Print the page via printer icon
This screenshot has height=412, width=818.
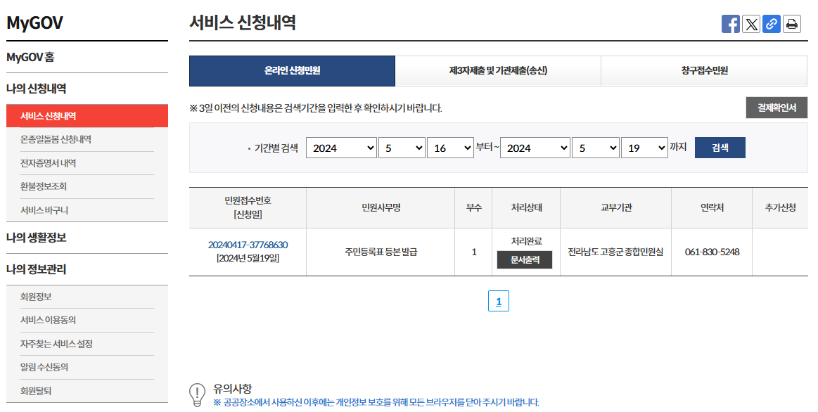[x=791, y=23]
